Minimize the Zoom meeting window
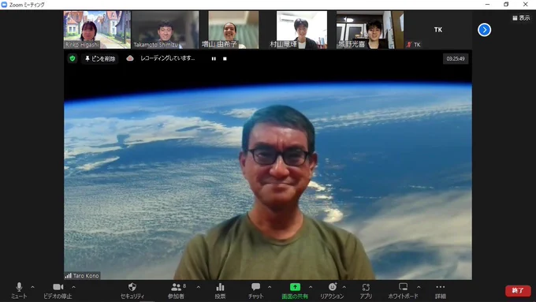 pos(487,5)
